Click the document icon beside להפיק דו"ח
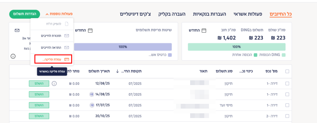Viewport: 317px width, 123px height. [x=67, y=24]
